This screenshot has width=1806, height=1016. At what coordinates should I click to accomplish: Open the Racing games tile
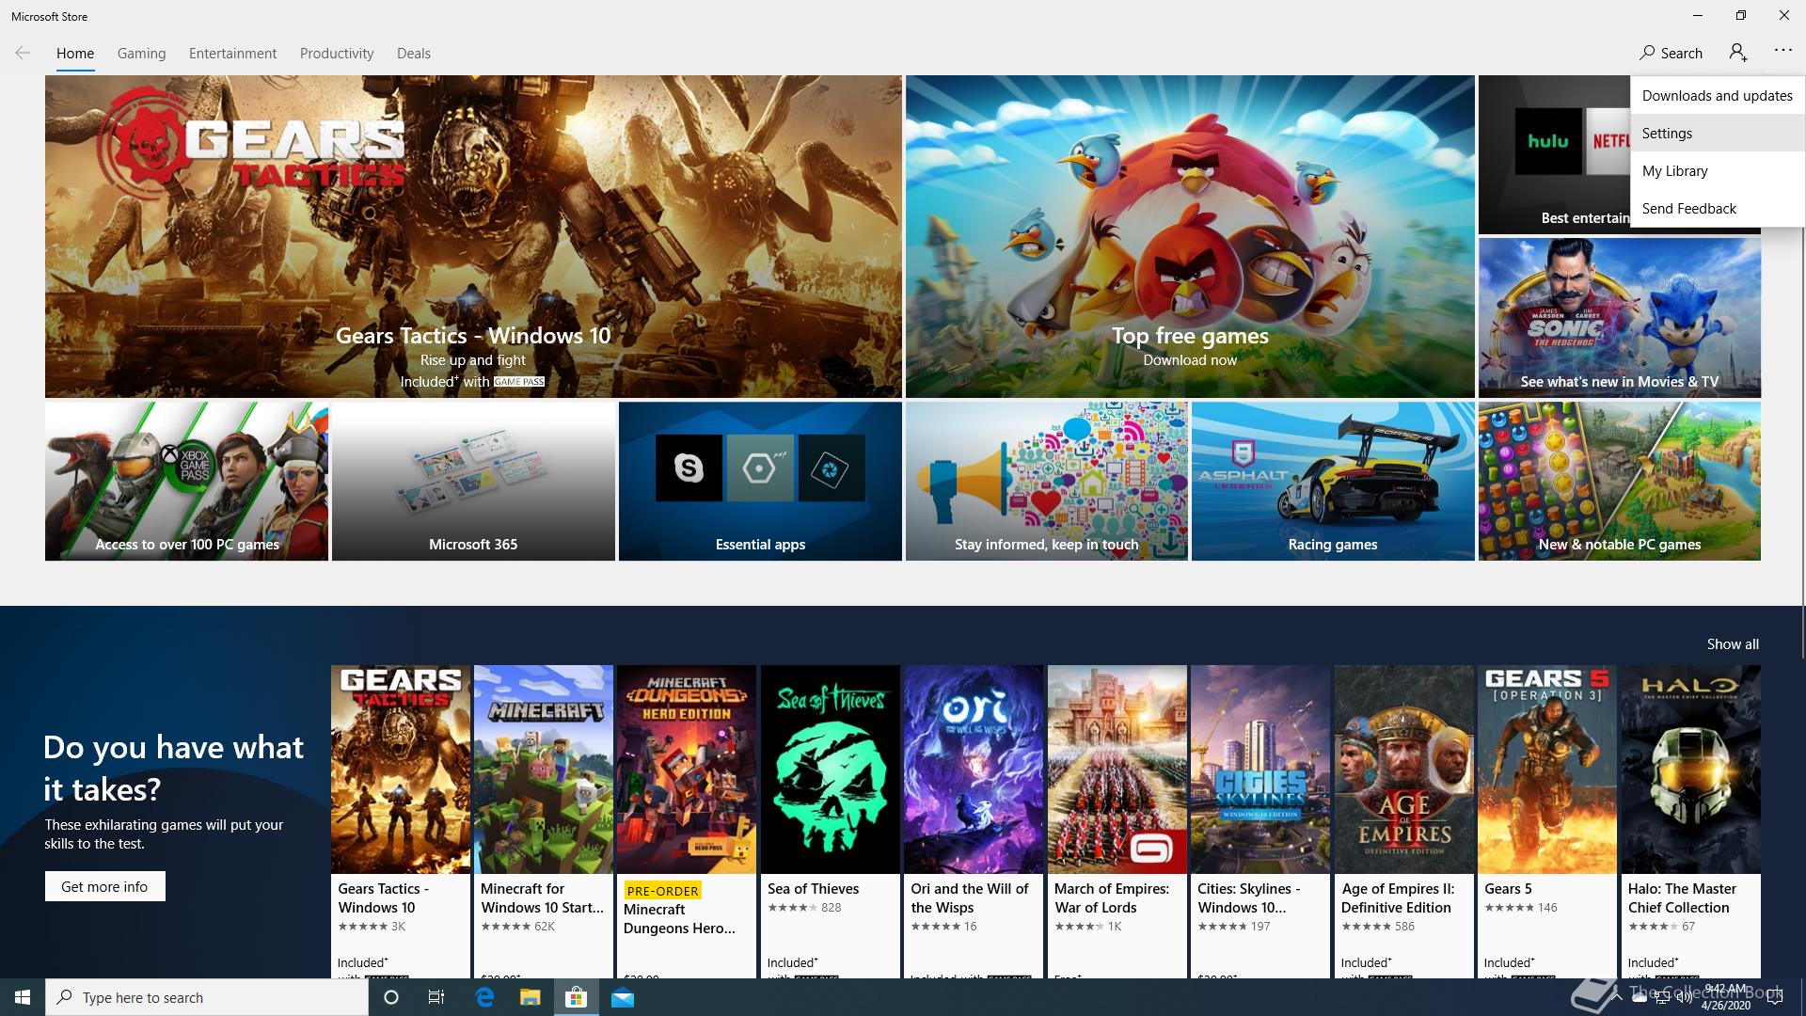tap(1333, 481)
